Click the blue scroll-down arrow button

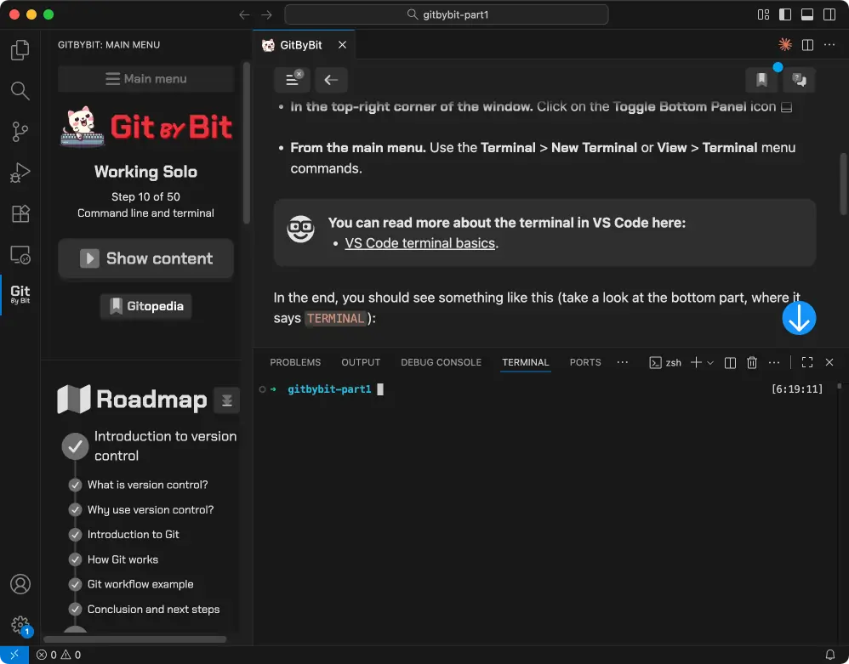click(799, 318)
